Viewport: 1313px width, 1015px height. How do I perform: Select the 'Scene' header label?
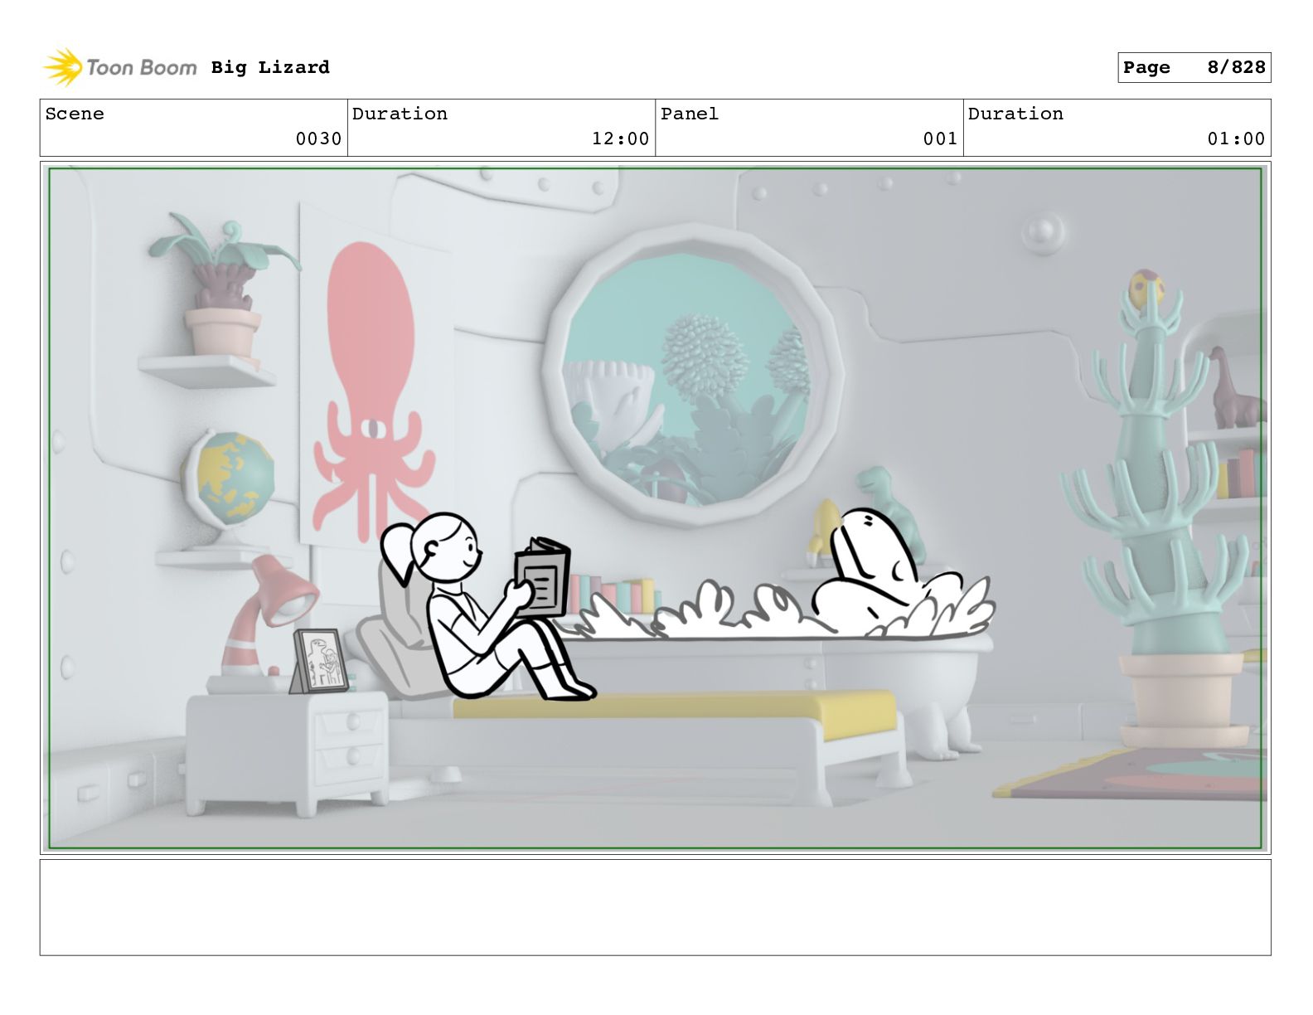coord(75,114)
